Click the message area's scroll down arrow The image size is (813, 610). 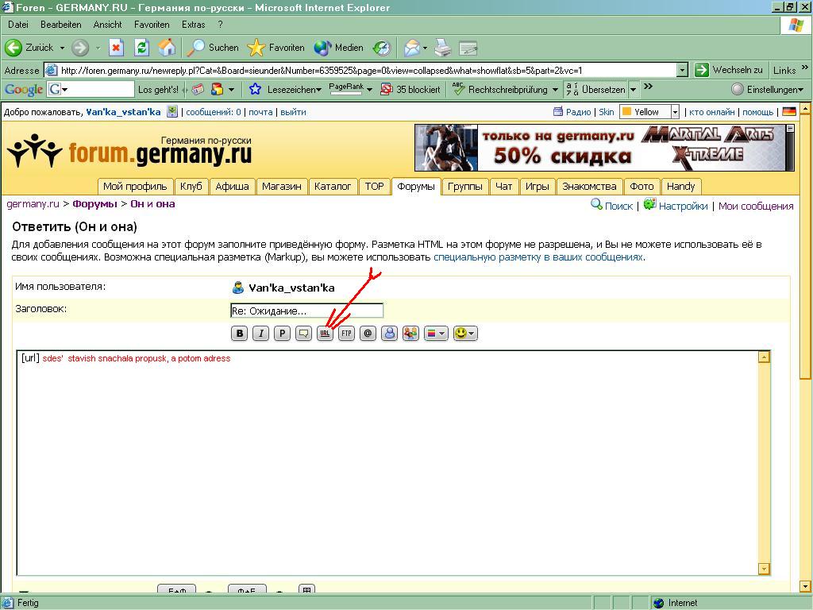click(764, 569)
